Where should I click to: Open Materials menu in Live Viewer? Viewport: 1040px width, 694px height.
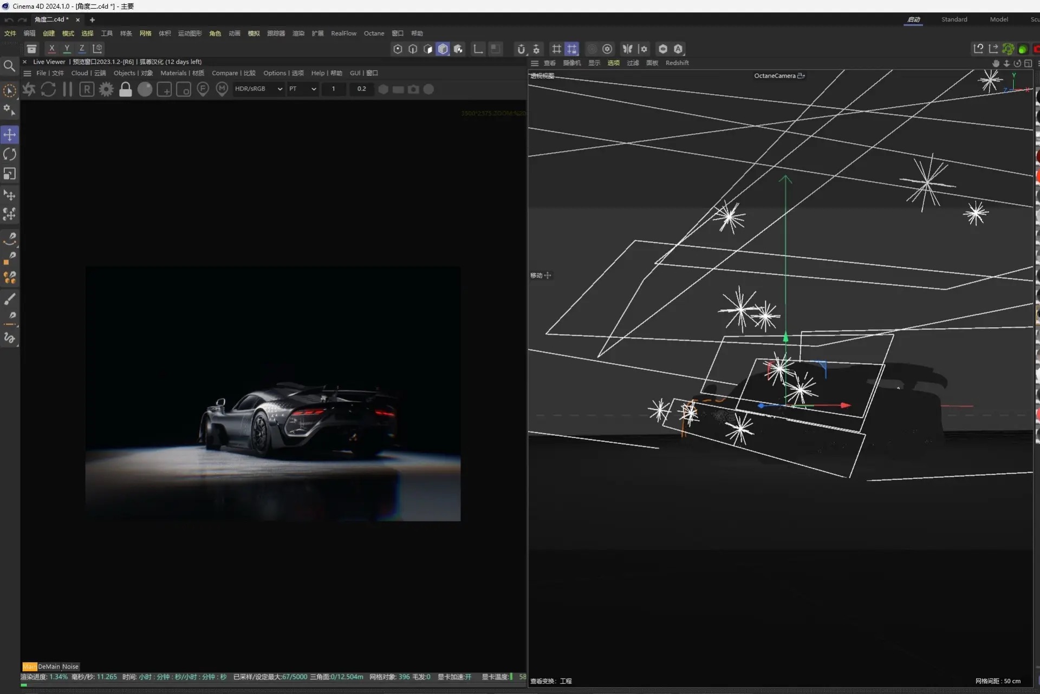(182, 73)
